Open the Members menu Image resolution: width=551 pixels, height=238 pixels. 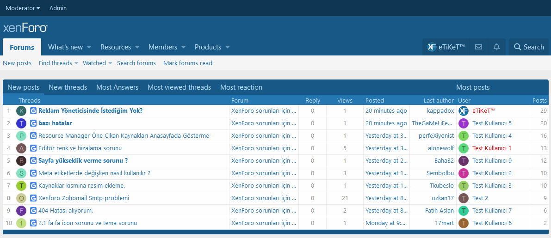tap(162, 47)
